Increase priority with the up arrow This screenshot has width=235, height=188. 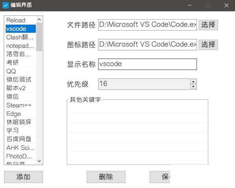pos(193,81)
